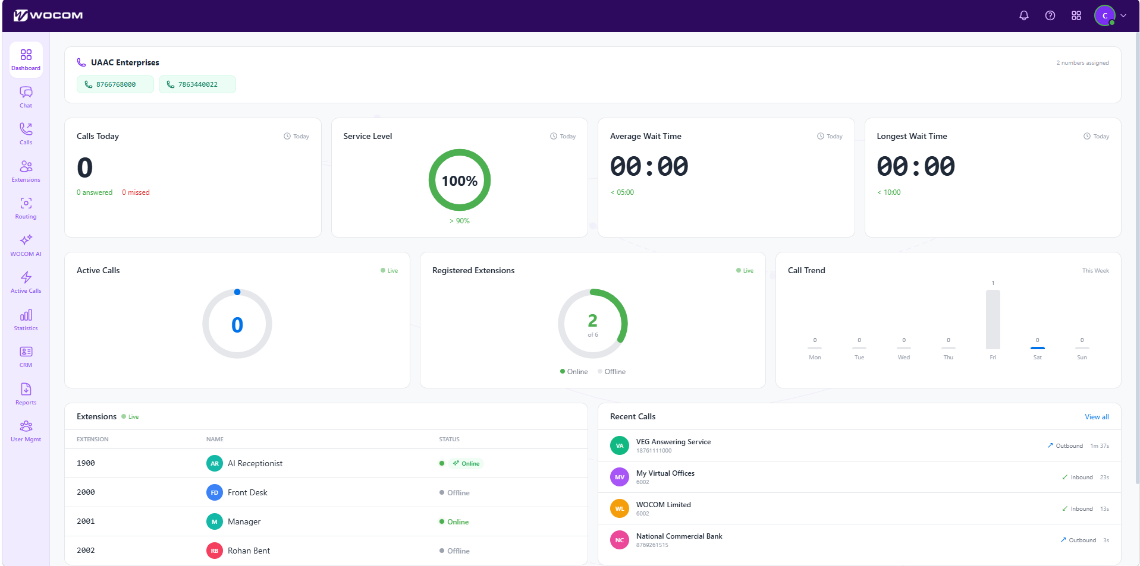Click extension number 2000

[86, 492]
